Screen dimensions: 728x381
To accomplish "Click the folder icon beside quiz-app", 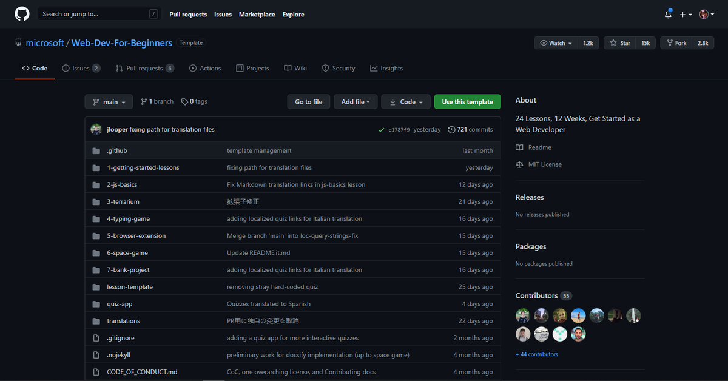I will 96,303.
